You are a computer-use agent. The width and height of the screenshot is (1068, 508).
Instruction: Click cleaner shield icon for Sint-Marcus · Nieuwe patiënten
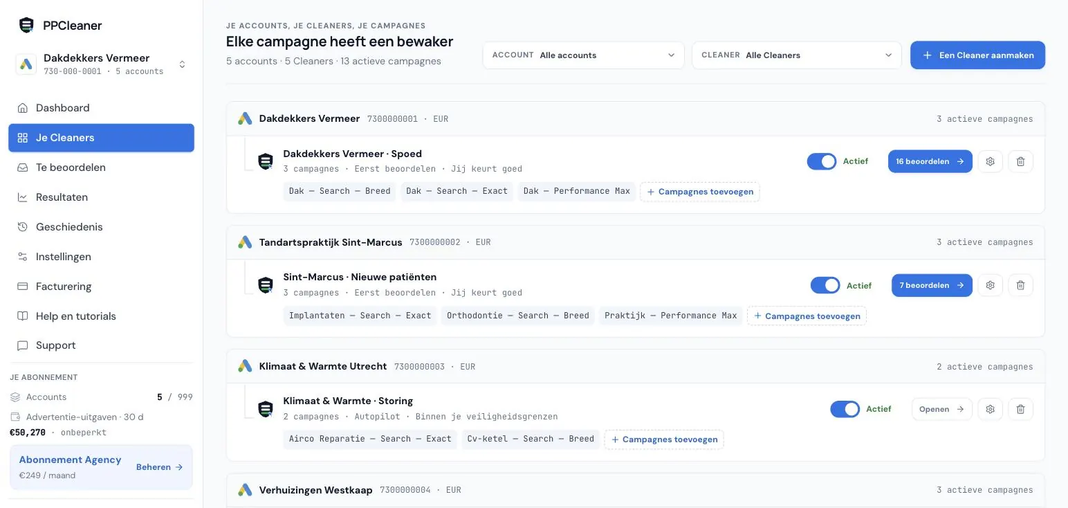[266, 285]
